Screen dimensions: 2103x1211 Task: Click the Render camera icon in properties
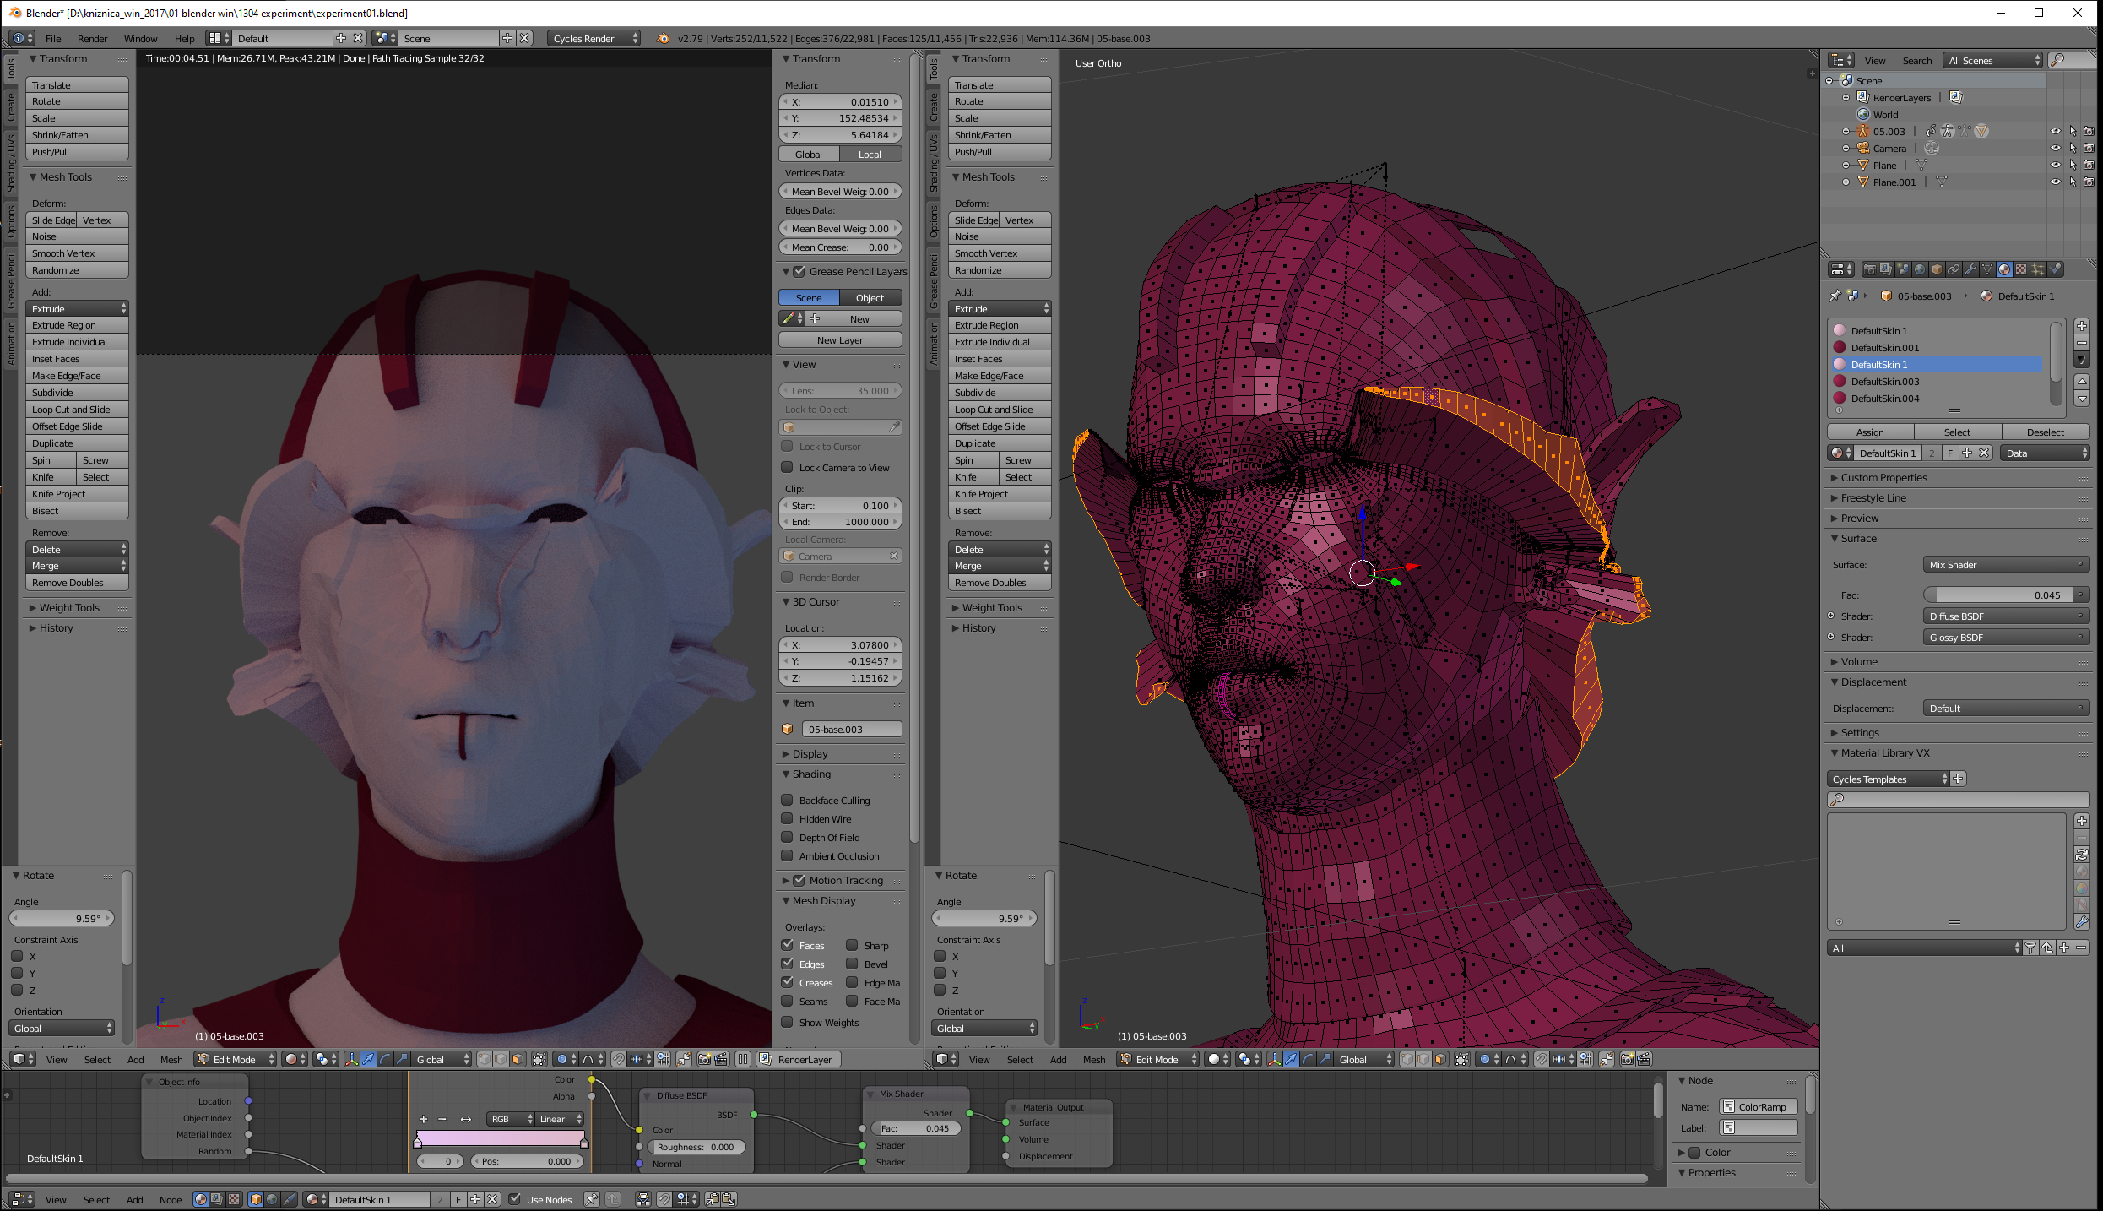(1870, 269)
